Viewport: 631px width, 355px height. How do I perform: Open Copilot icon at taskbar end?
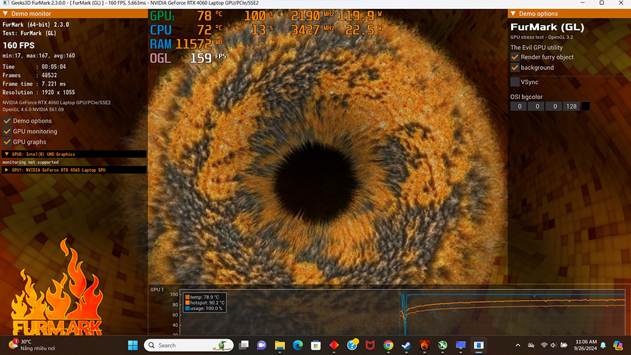pyautogui.click(x=618, y=345)
